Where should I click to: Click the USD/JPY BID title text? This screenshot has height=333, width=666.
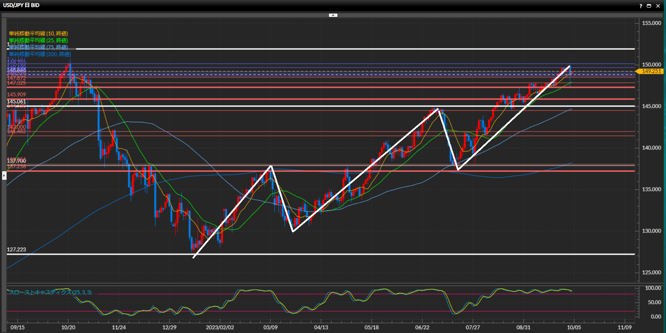coord(21,5)
